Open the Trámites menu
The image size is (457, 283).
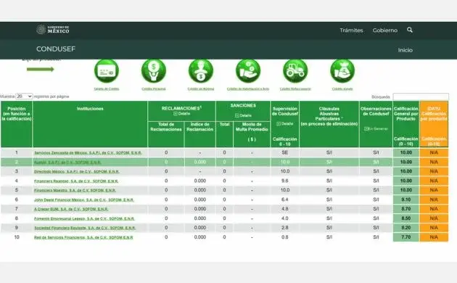pyautogui.click(x=351, y=30)
